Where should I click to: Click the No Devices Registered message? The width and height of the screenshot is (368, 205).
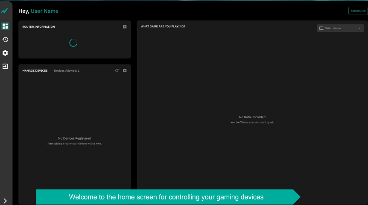(75, 138)
